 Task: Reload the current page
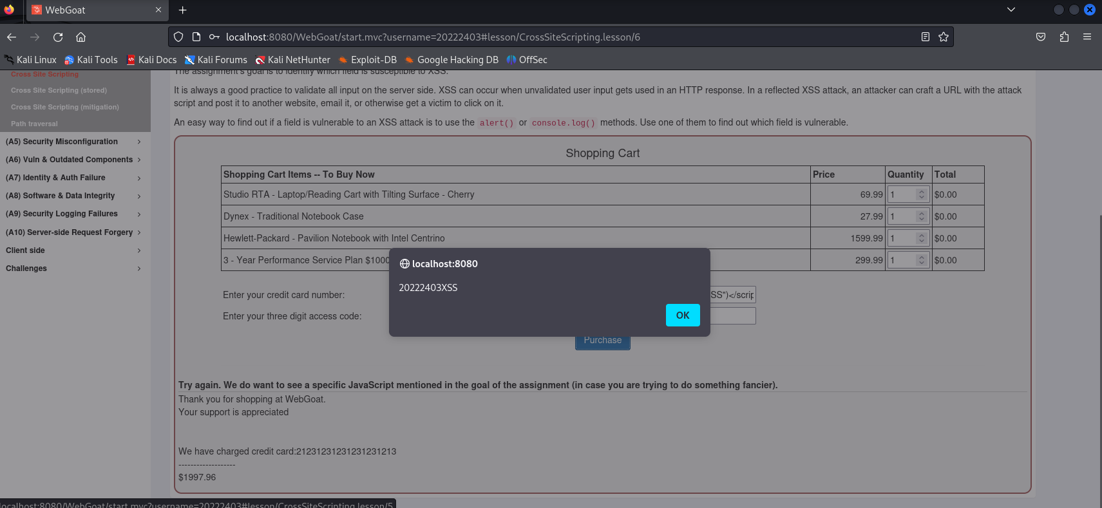[58, 37]
